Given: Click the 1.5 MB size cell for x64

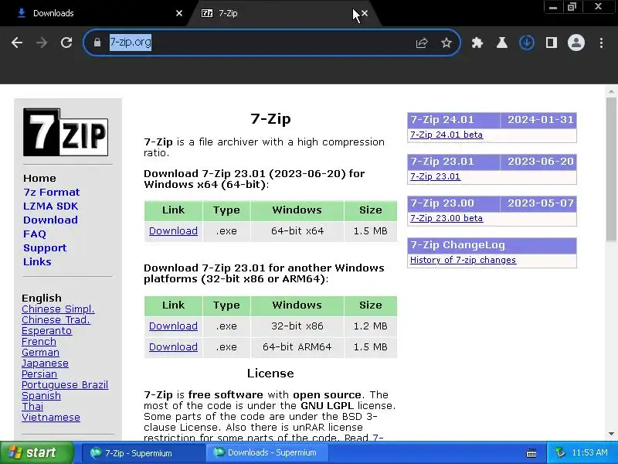Looking at the screenshot, I should coord(371,230).
